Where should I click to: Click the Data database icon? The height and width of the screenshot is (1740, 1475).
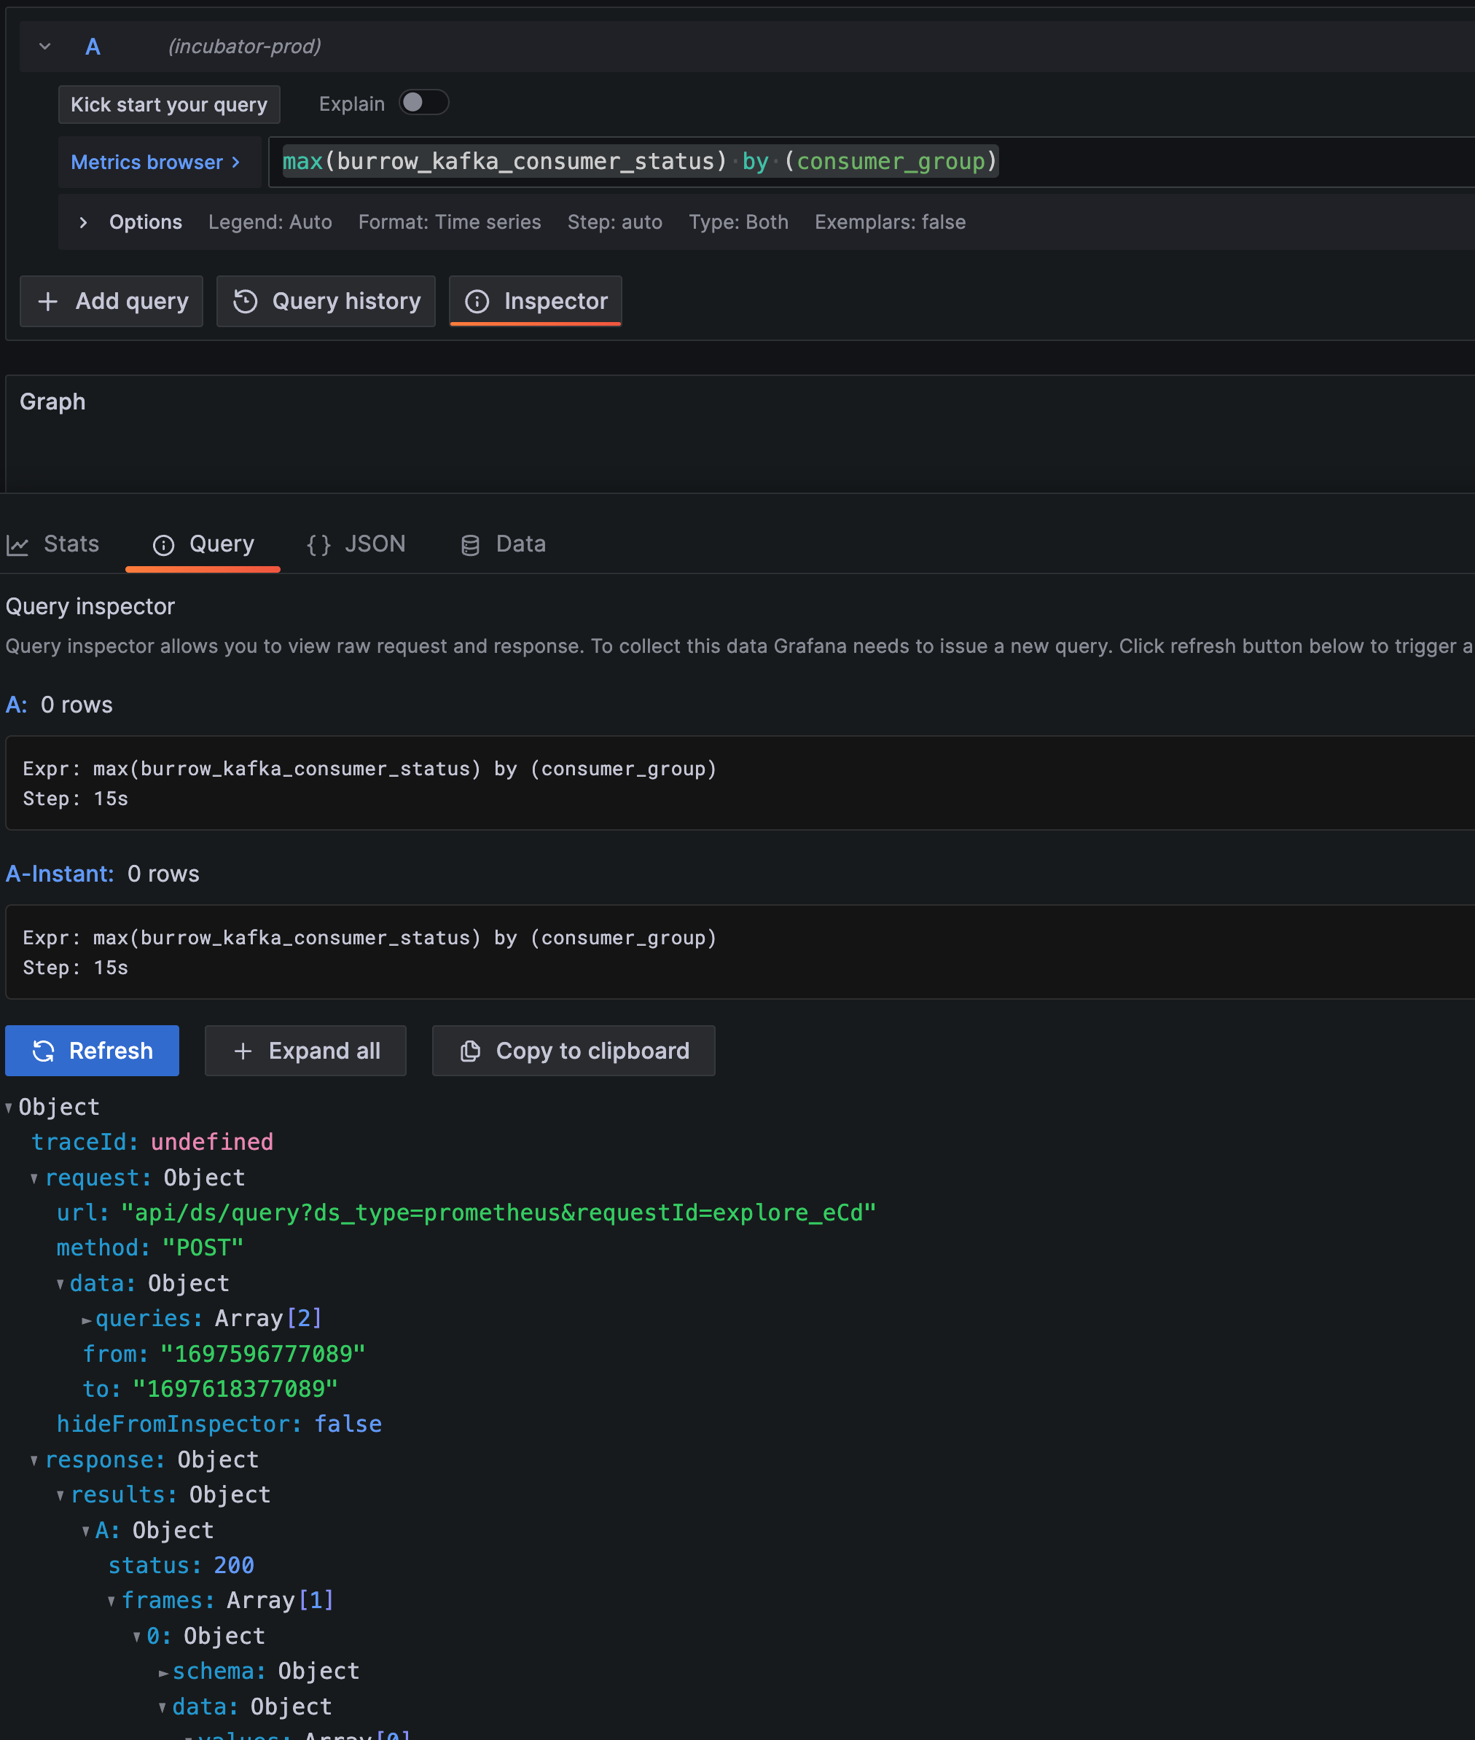[x=471, y=544]
